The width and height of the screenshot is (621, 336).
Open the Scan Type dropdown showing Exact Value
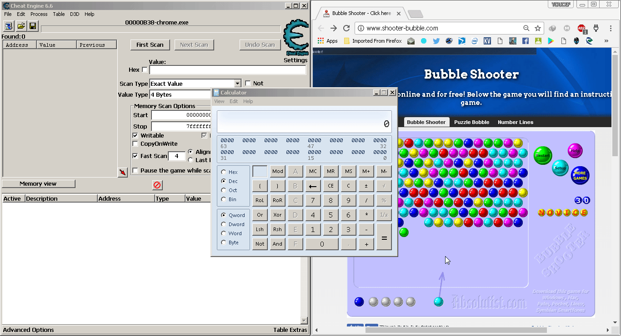coord(238,83)
